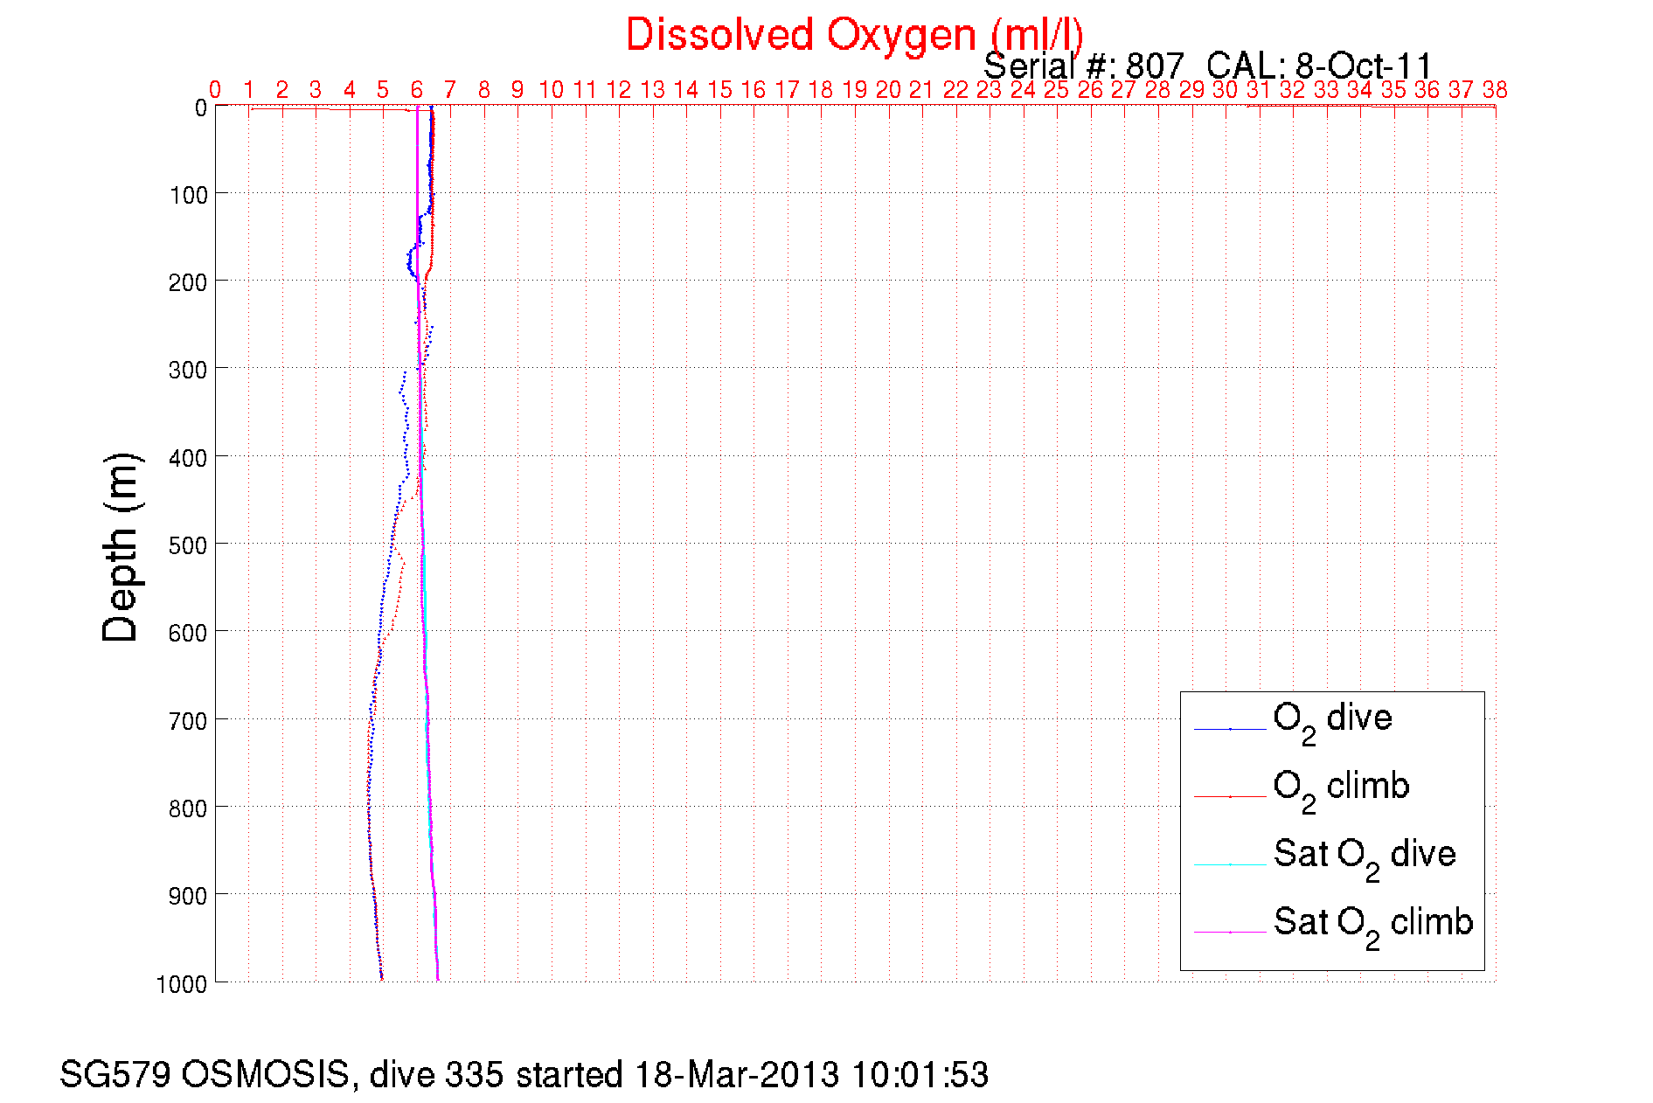Click the cyan line sample for Sat O2 dive
This screenshot has height=1103, width=1653.
(x=1230, y=864)
